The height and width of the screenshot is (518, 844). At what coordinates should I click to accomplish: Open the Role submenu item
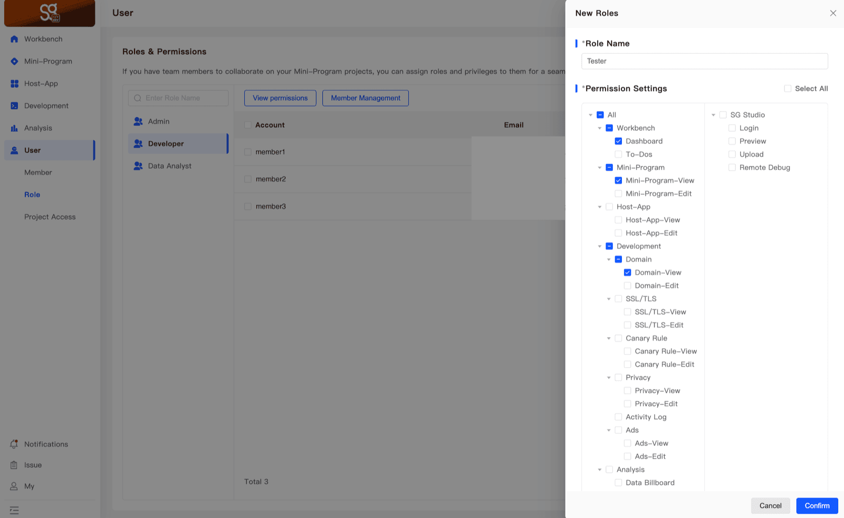[32, 195]
